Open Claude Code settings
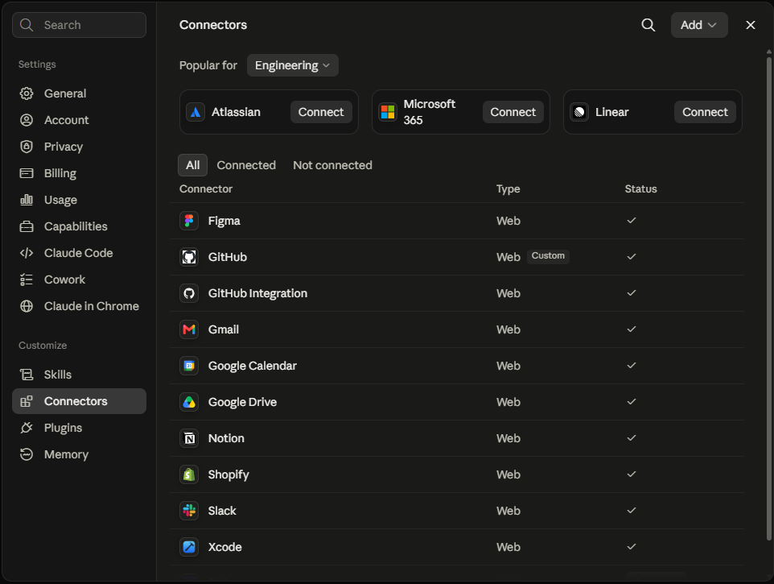This screenshot has height=584, width=774. pyautogui.click(x=79, y=253)
